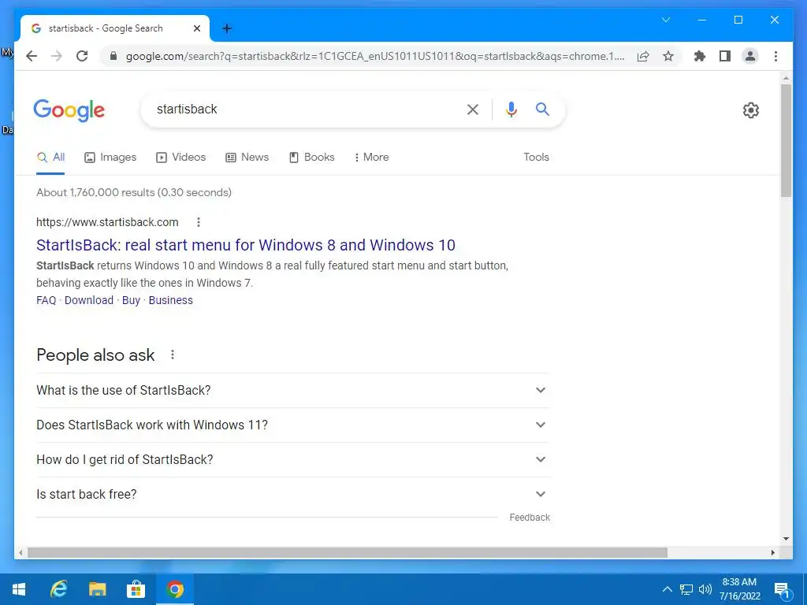This screenshot has width=807, height=605.
Task: Open tab search dropdown arrow in title bar
Action: [x=665, y=20]
